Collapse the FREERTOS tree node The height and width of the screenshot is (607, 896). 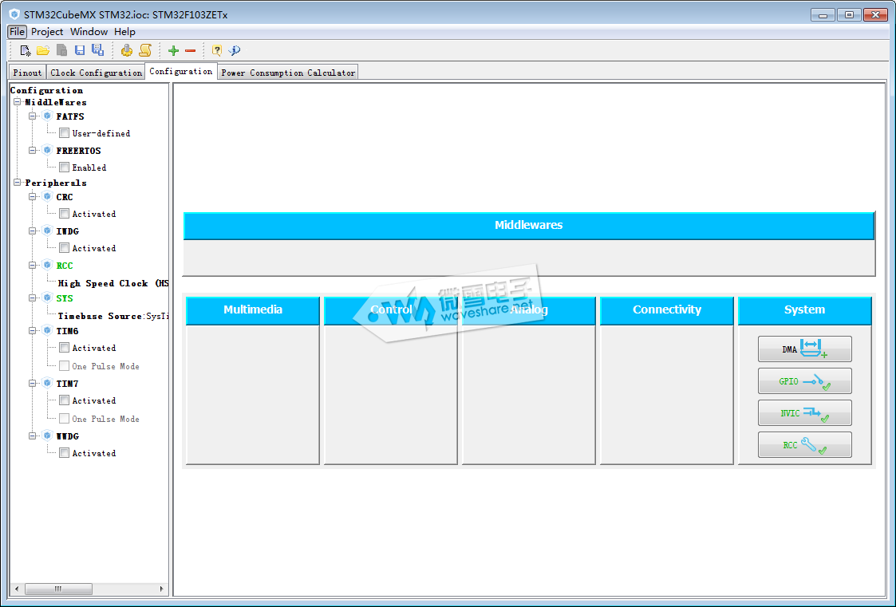point(33,150)
